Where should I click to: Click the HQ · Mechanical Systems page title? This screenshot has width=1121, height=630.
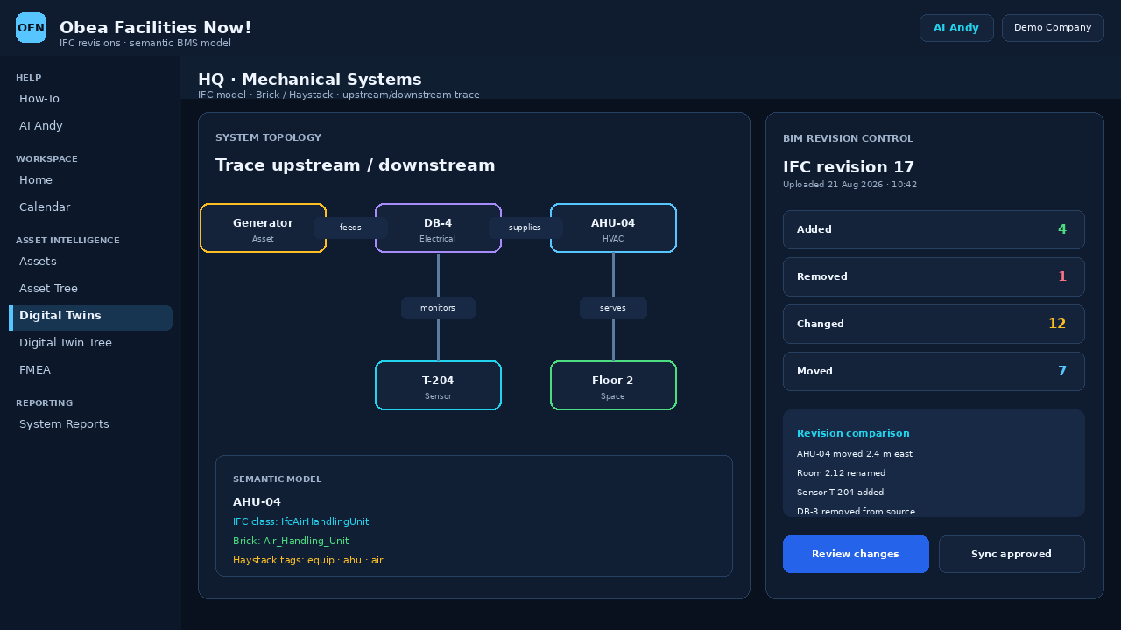(x=310, y=80)
